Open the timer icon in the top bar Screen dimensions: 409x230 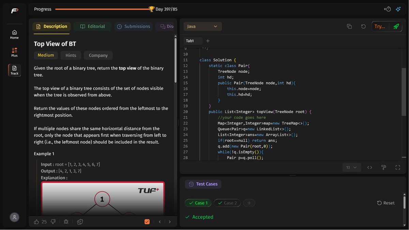(388, 9)
